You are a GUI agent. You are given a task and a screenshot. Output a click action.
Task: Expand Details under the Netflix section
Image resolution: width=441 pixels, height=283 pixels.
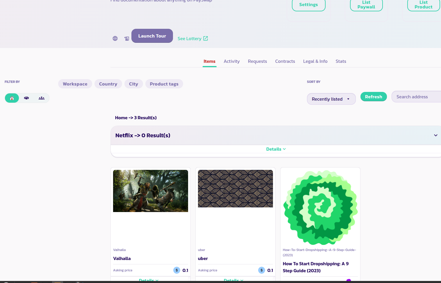tap(276, 149)
